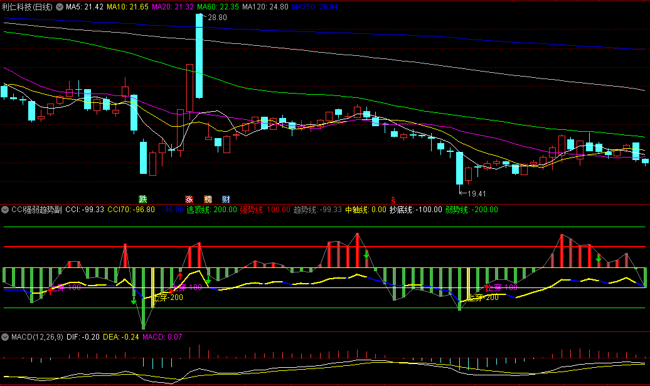Click the blue 财 event marker icon
The width and height of the screenshot is (650, 386).
[226, 200]
